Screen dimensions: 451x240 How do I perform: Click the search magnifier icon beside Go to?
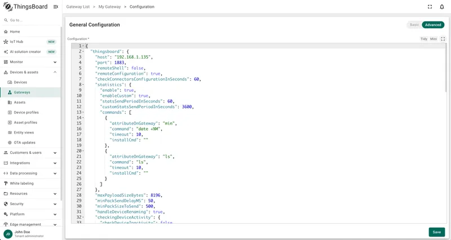pos(6,20)
